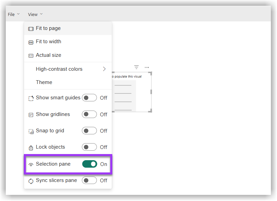Screen dimensions: 277x201
Task: Click the Actual size 1:1 icon
Action: (31, 55)
